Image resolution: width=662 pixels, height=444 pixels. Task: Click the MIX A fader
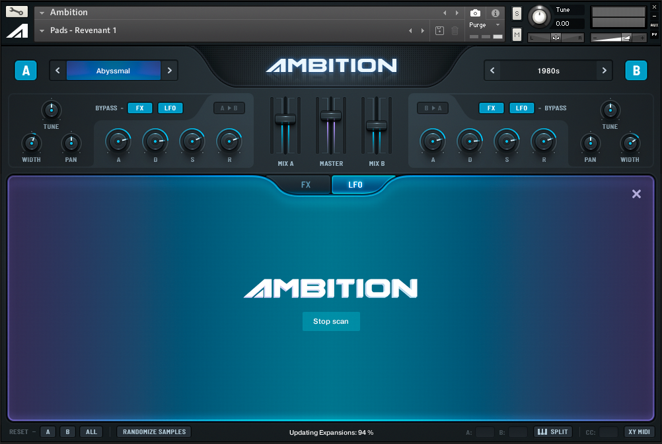pos(285,119)
